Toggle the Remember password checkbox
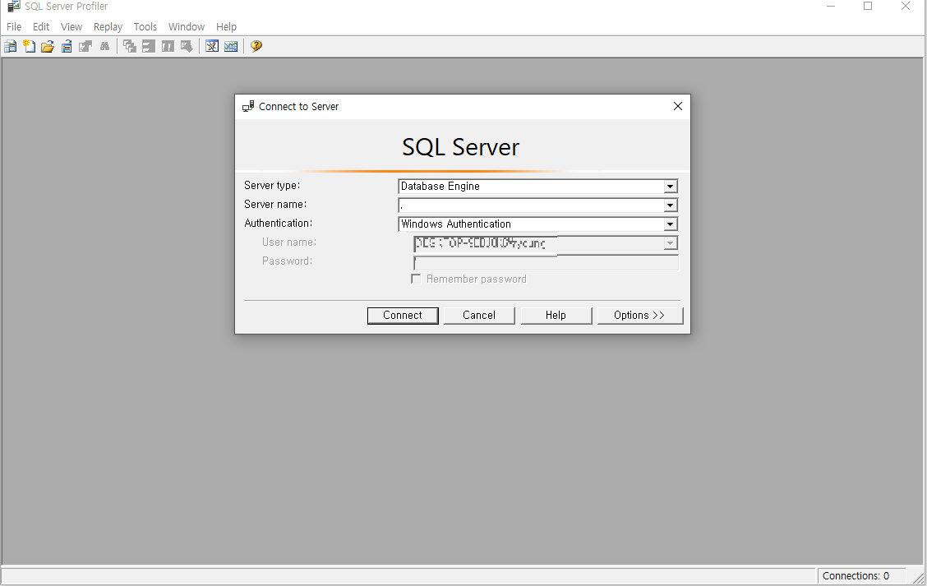This screenshot has height=586, width=927. (416, 279)
